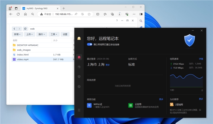Toggle the 蒲公英组网 connection switch
The image size is (213, 124).
click(x=89, y=44)
